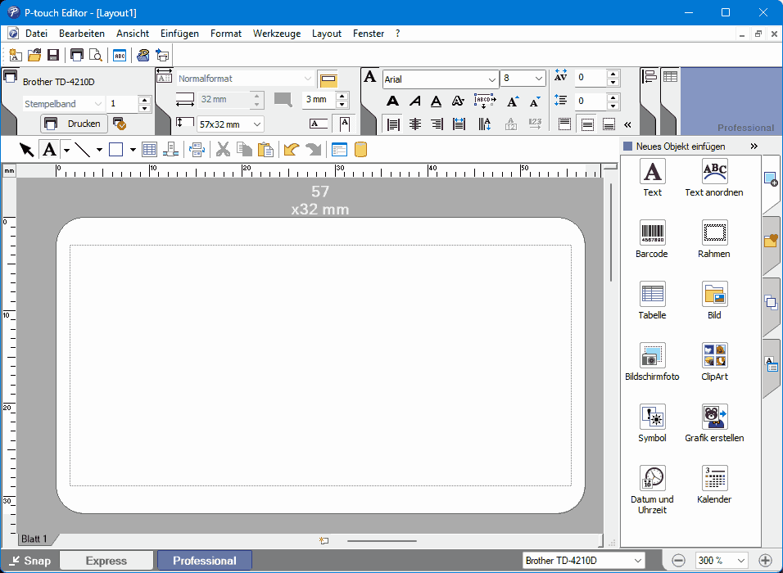Viewport: 783px width, 573px height.
Task: Zoom in with the plus button
Action: (x=765, y=561)
